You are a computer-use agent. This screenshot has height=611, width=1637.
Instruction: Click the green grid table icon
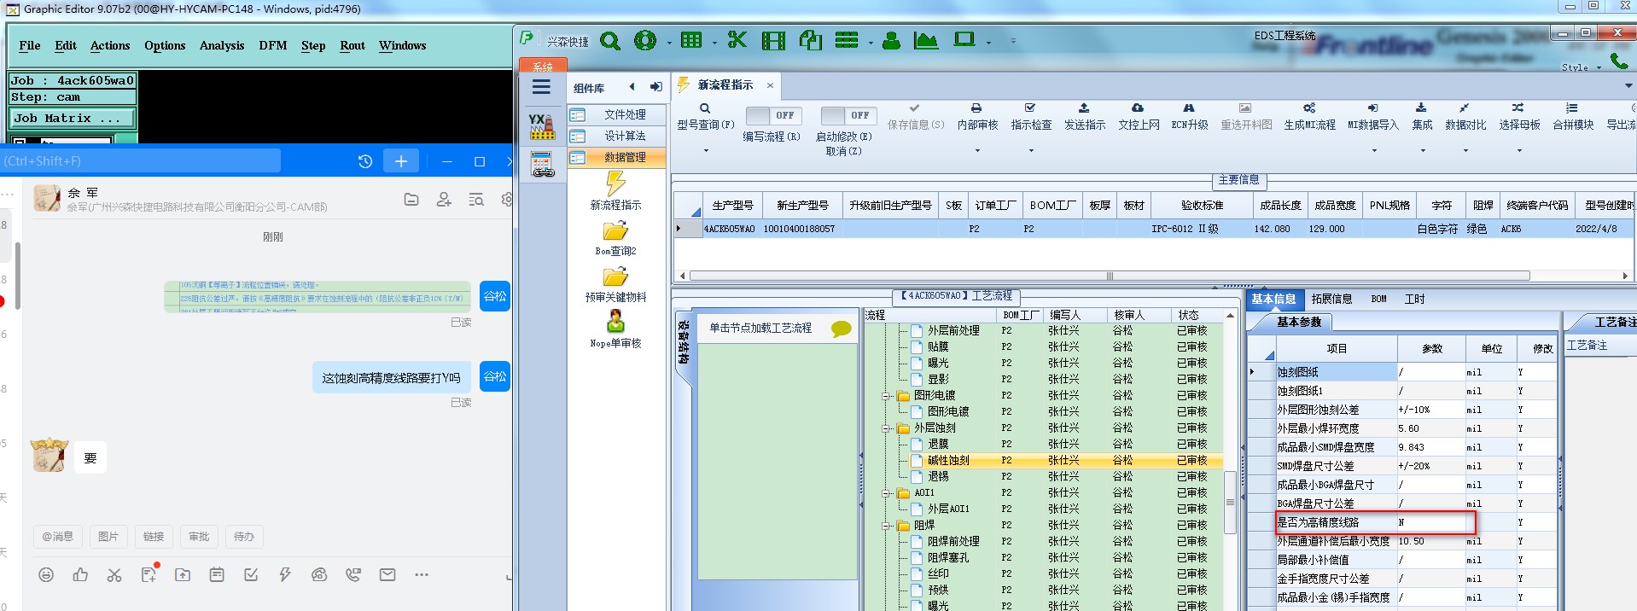(691, 40)
